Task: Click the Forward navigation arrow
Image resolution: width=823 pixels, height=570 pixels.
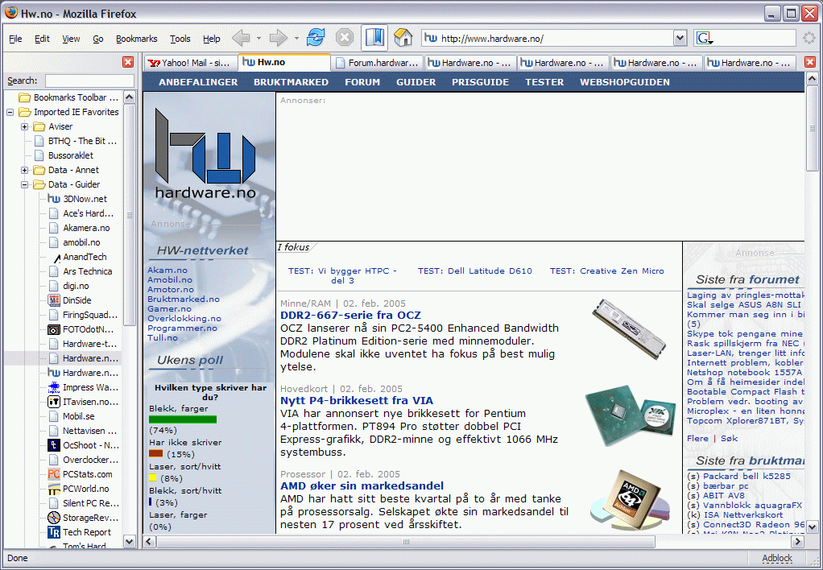Action: coord(278,38)
